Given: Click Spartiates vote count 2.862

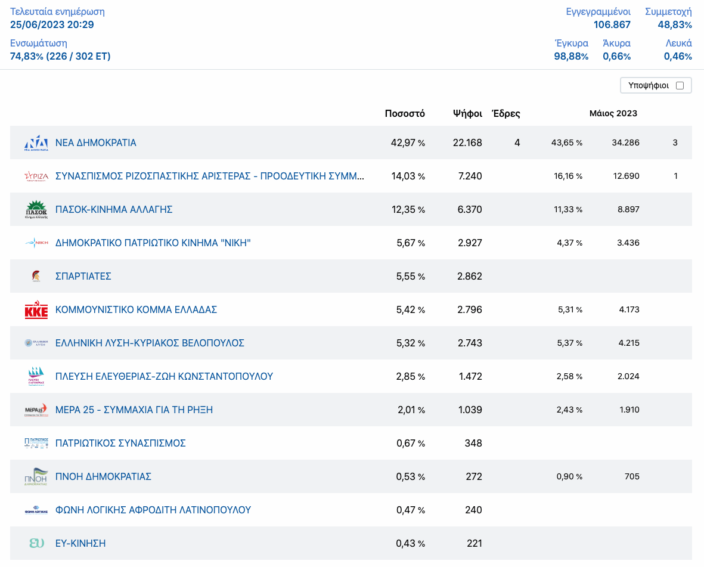Looking at the screenshot, I should 470,276.
